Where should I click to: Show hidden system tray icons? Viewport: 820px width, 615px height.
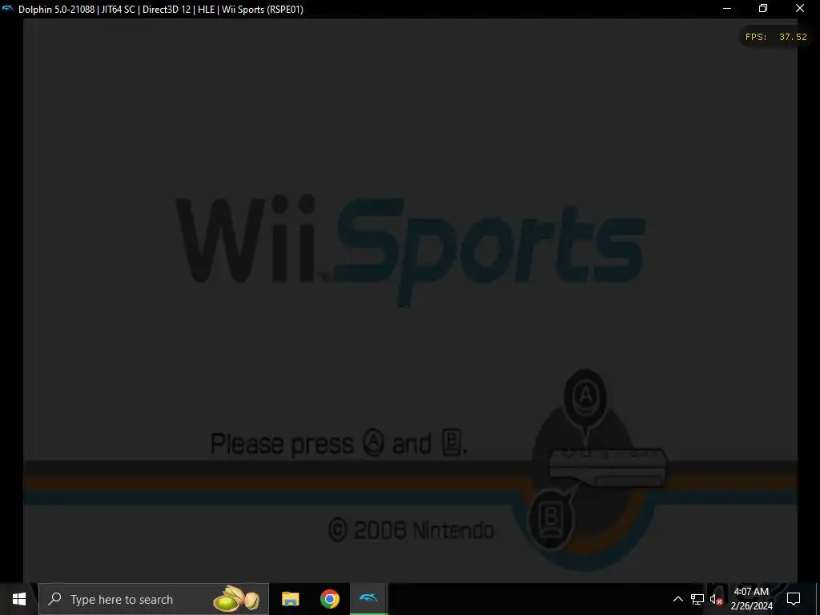(x=677, y=599)
